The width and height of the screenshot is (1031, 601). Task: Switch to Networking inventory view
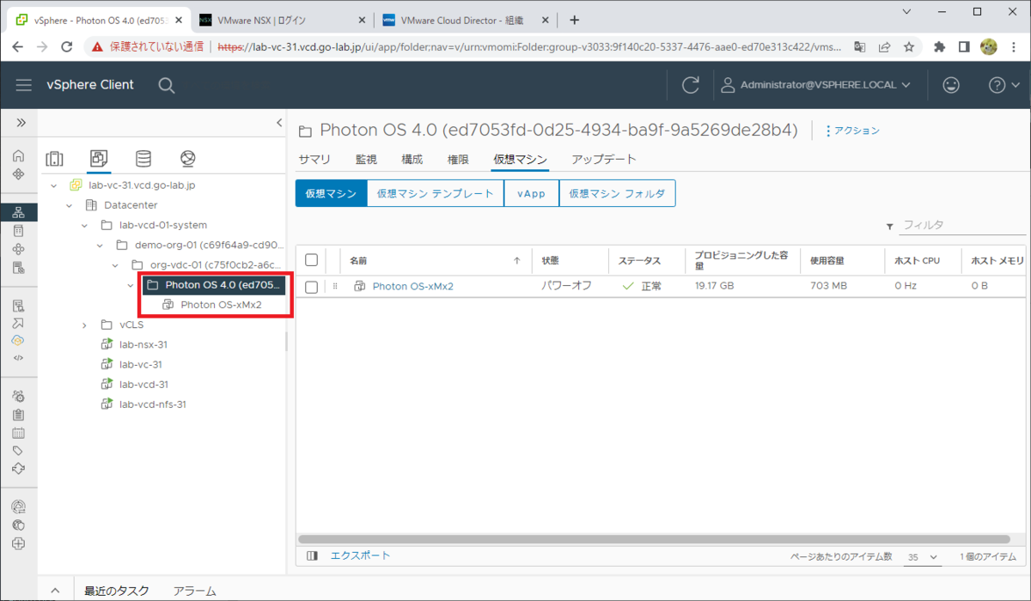coord(188,159)
